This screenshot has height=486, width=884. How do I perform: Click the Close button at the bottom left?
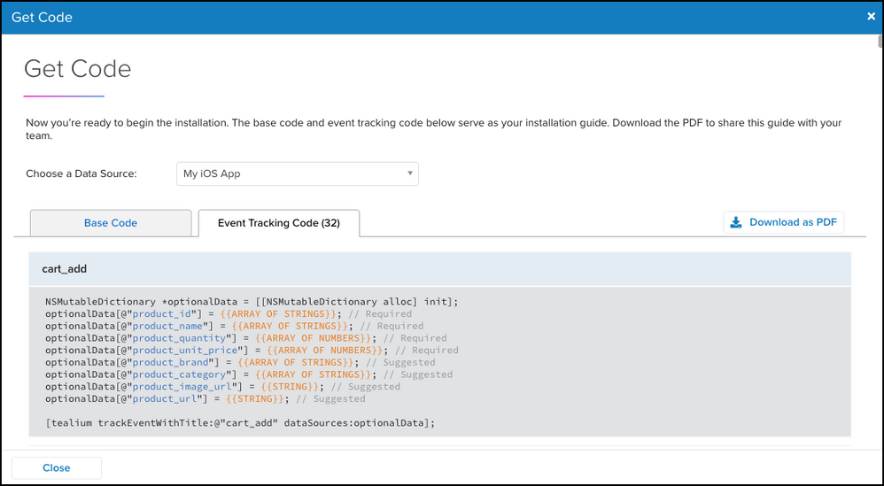[57, 467]
